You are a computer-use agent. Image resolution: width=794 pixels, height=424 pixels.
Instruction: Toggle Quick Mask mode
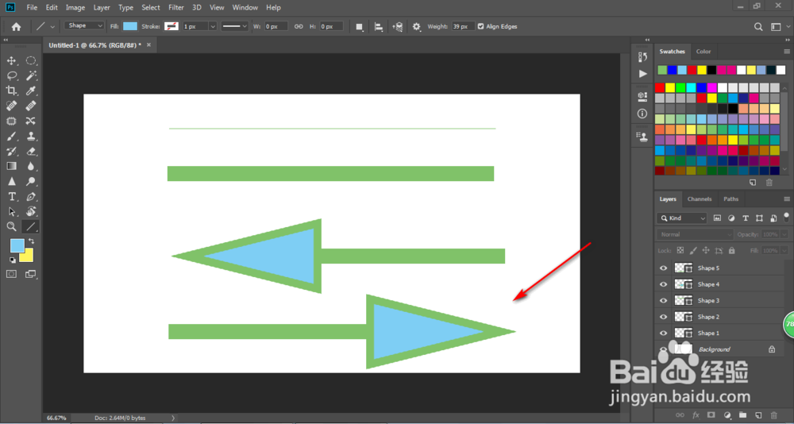pyautogui.click(x=11, y=274)
